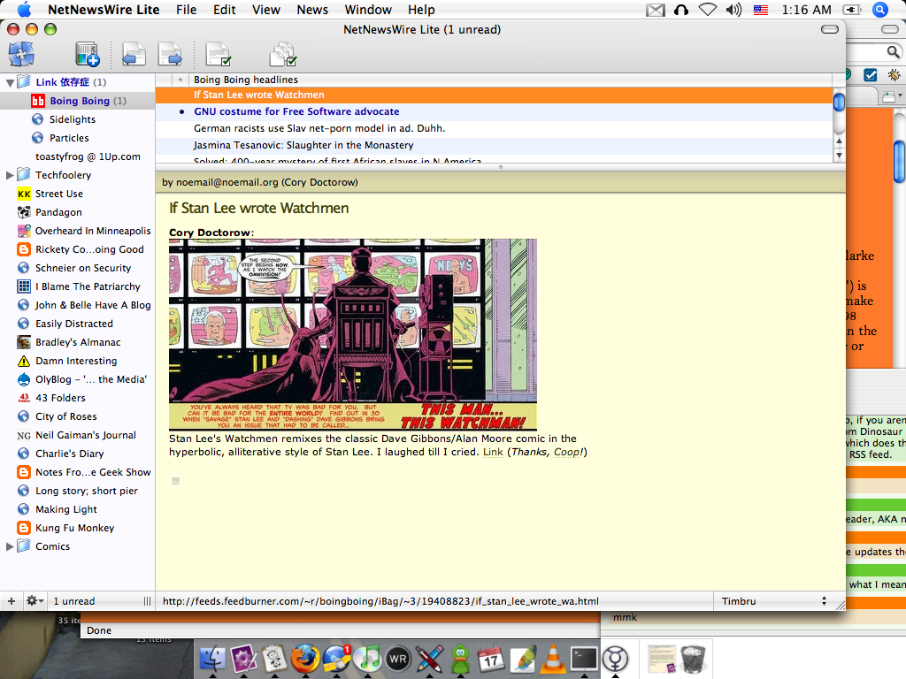Open the Help menu
The image size is (906, 679).
[421, 10]
